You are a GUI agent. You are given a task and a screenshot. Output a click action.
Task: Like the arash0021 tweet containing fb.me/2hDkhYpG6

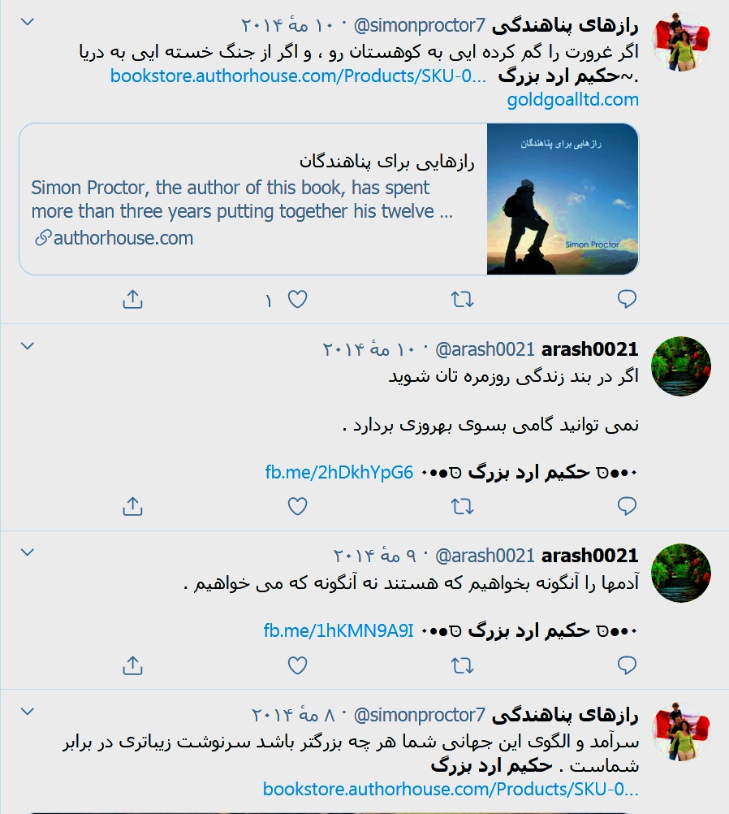click(x=297, y=506)
